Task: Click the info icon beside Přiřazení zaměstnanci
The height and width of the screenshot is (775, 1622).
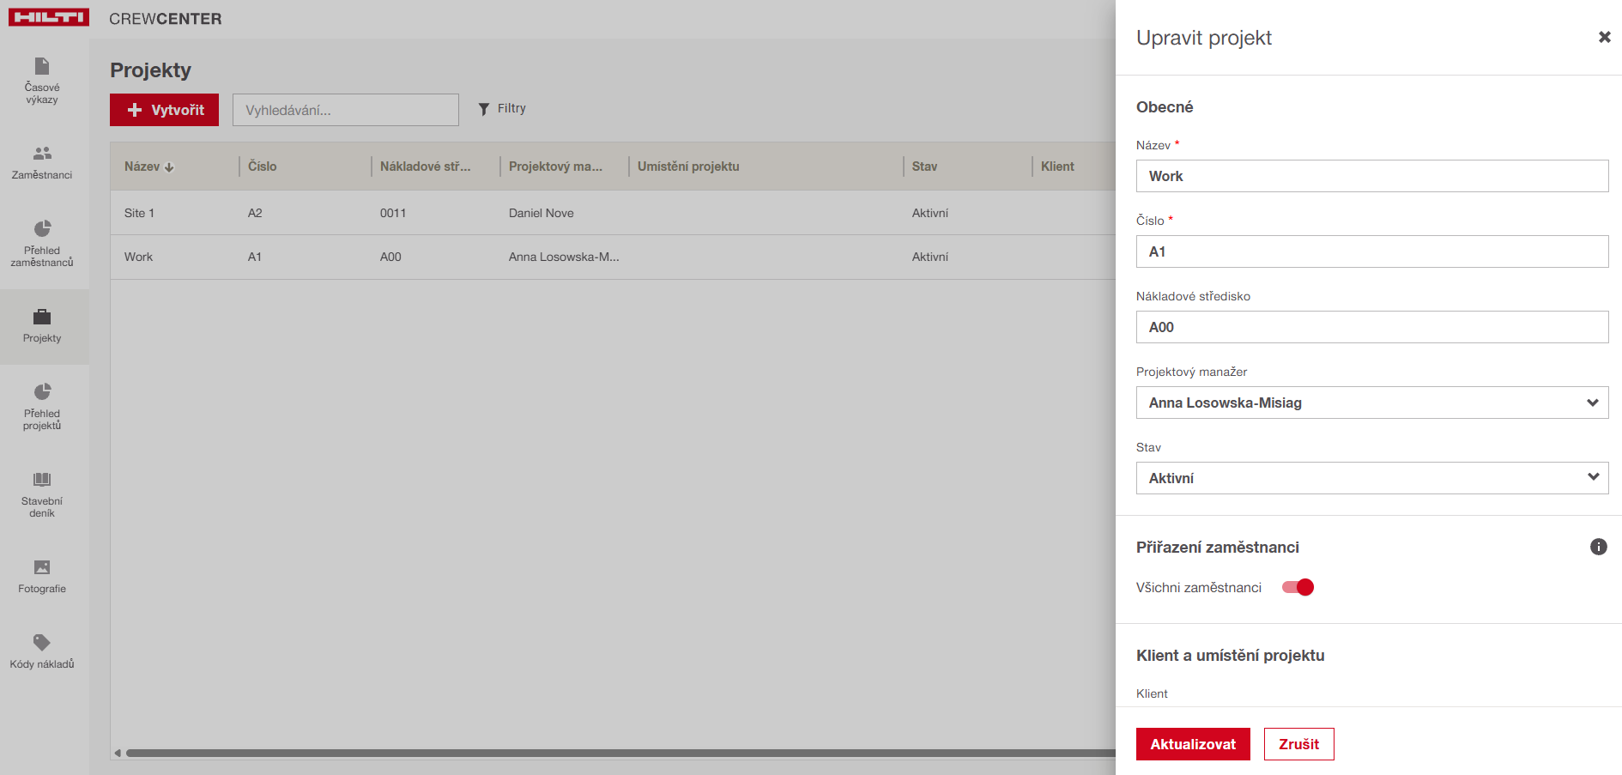Action: point(1598,547)
